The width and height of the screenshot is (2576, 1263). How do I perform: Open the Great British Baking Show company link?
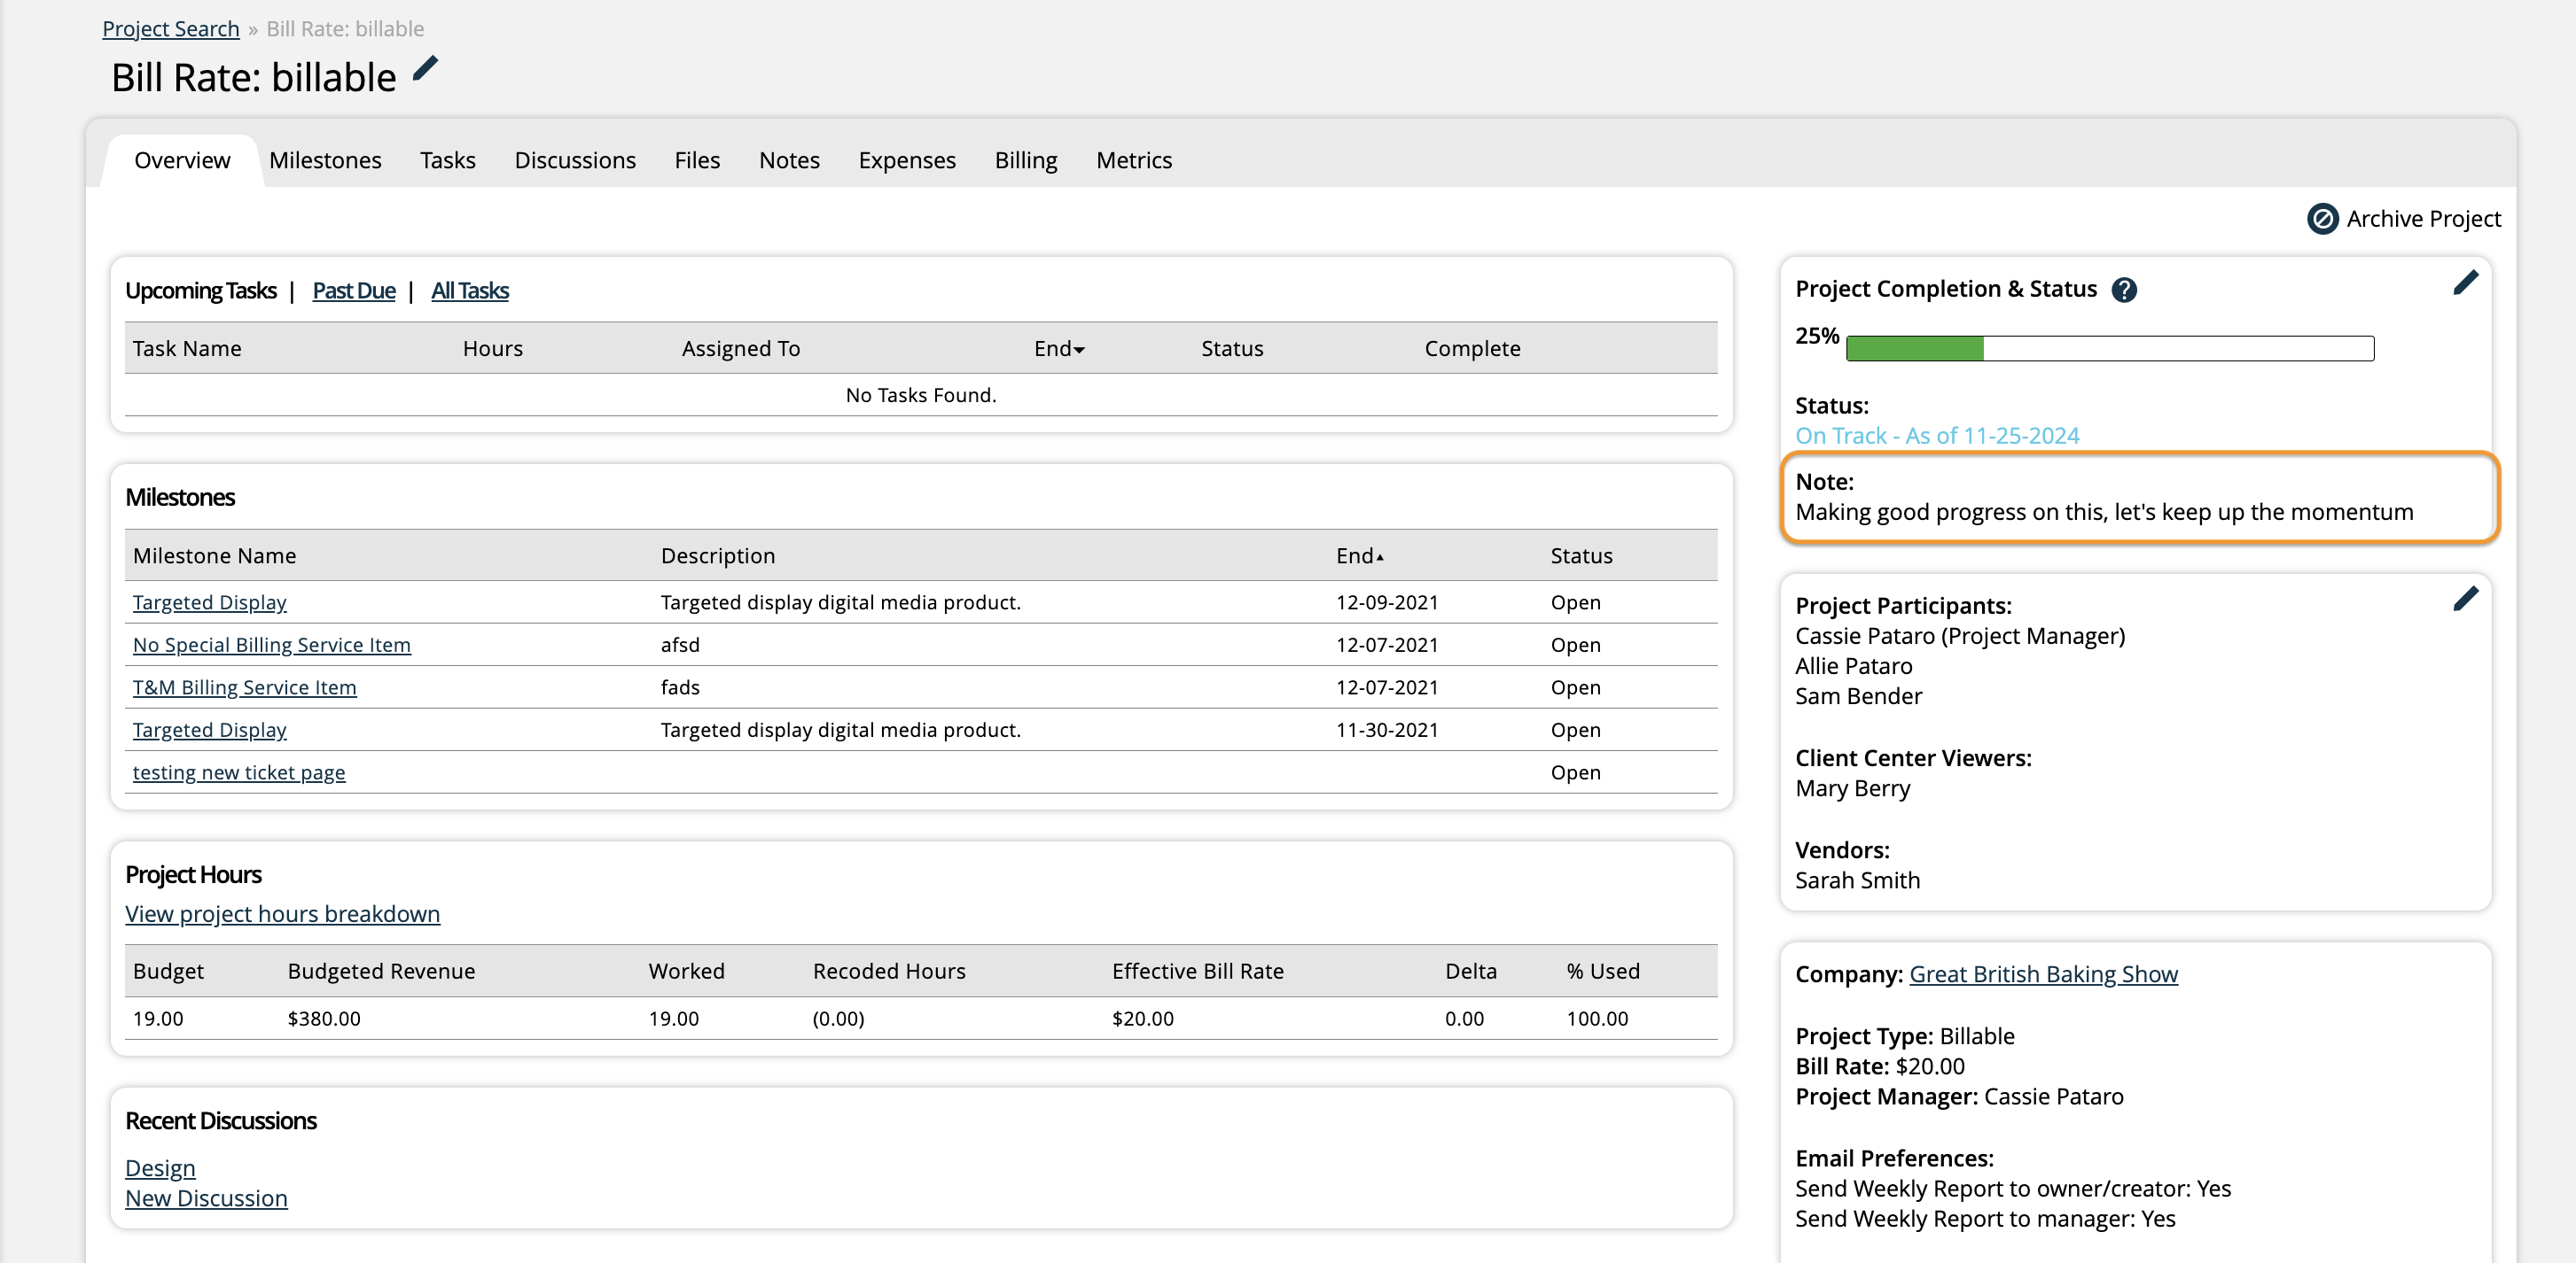point(2042,974)
